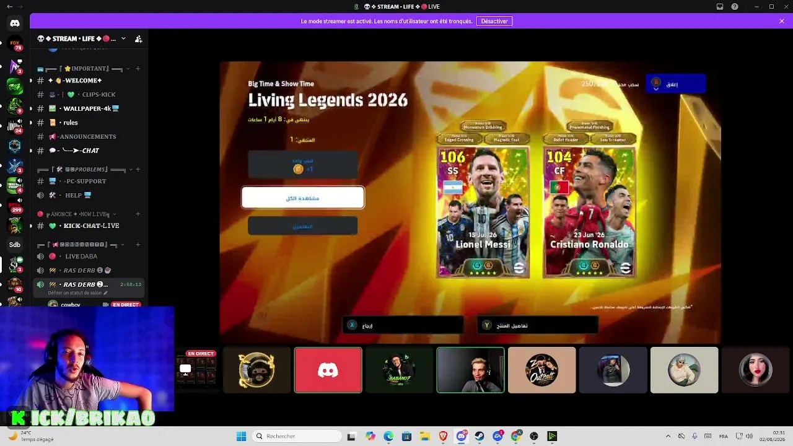Open the CHAT text channel
This screenshot has height=446, width=793.
click(x=89, y=151)
